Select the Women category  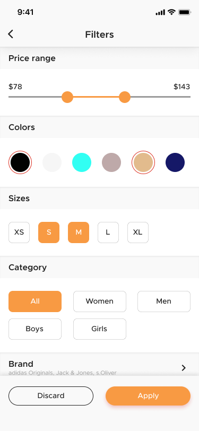coord(100,301)
